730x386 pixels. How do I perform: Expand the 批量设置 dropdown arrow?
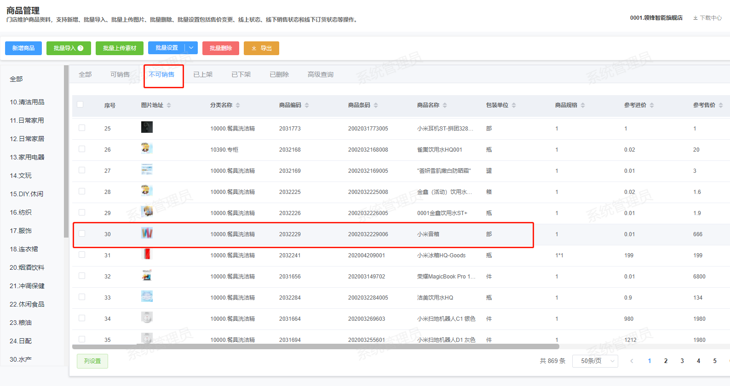click(191, 48)
